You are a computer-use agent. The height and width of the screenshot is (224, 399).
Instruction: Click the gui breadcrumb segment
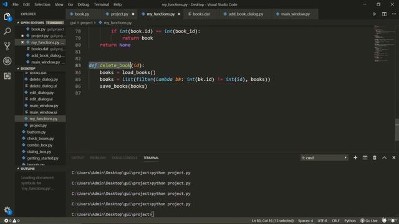click(73, 22)
